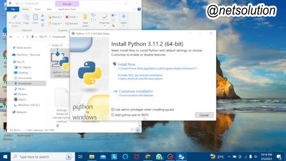The height and width of the screenshot is (161, 286).
Task: Open the taskbar clock and date
Action: [x=266, y=157]
